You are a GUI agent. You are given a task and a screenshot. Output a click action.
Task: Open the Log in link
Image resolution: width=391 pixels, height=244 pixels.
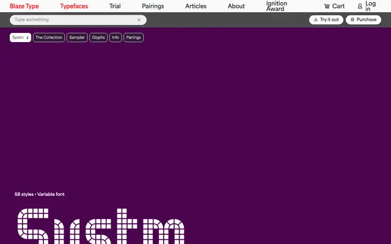tap(371, 6)
